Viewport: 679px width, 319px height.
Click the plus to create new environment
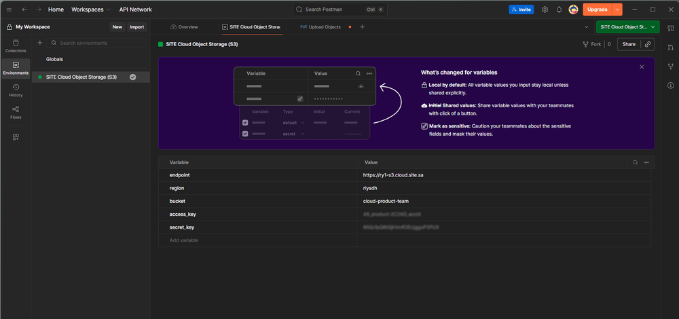[40, 43]
